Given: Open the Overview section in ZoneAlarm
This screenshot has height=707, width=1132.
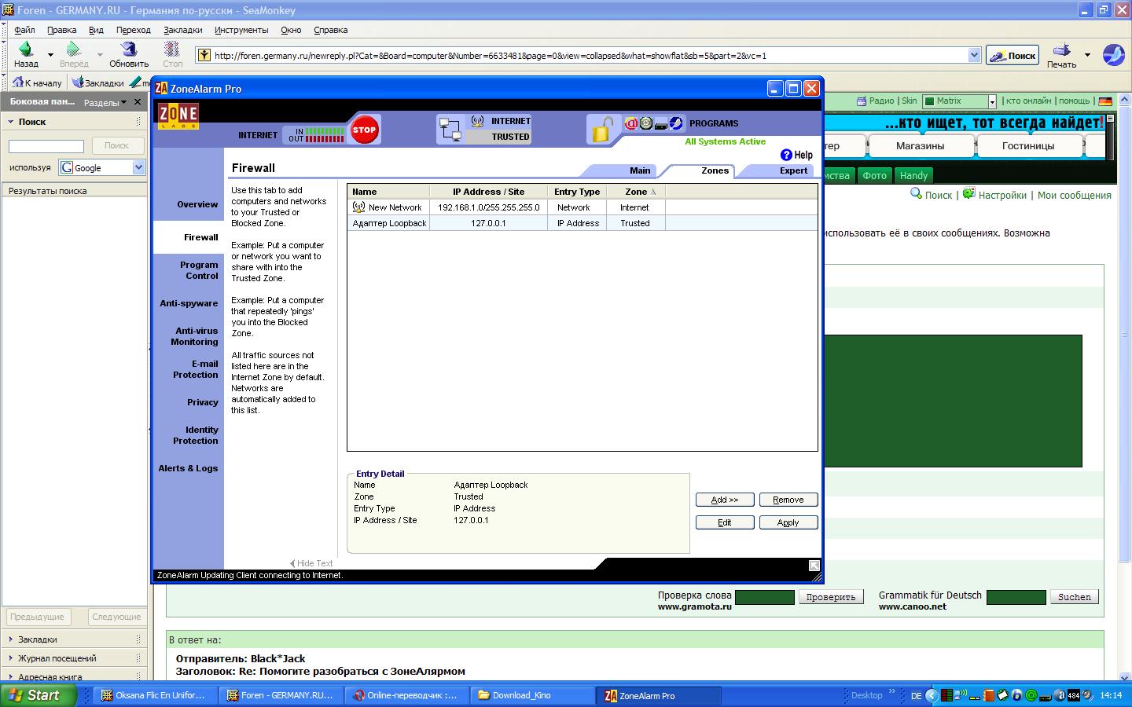Looking at the screenshot, I should 197,204.
